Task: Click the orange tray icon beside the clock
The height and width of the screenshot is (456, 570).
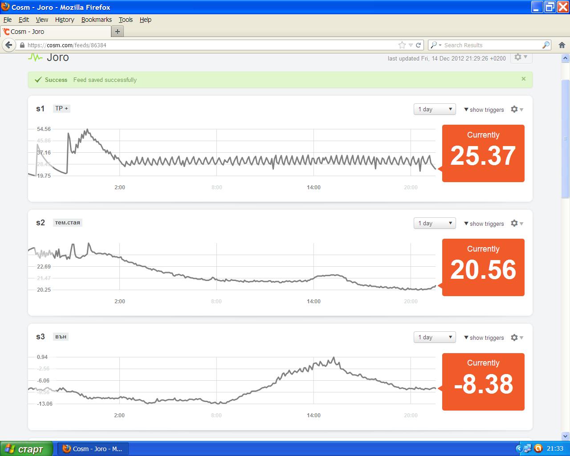Action: tap(538, 448)
